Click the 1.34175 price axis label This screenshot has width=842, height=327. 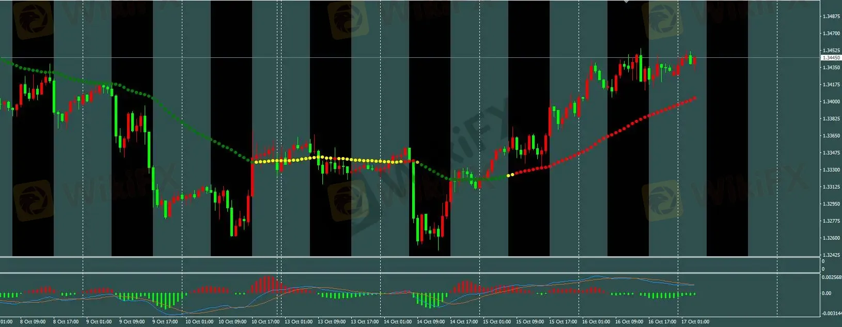pyautogui.click(x=831, y=85)
